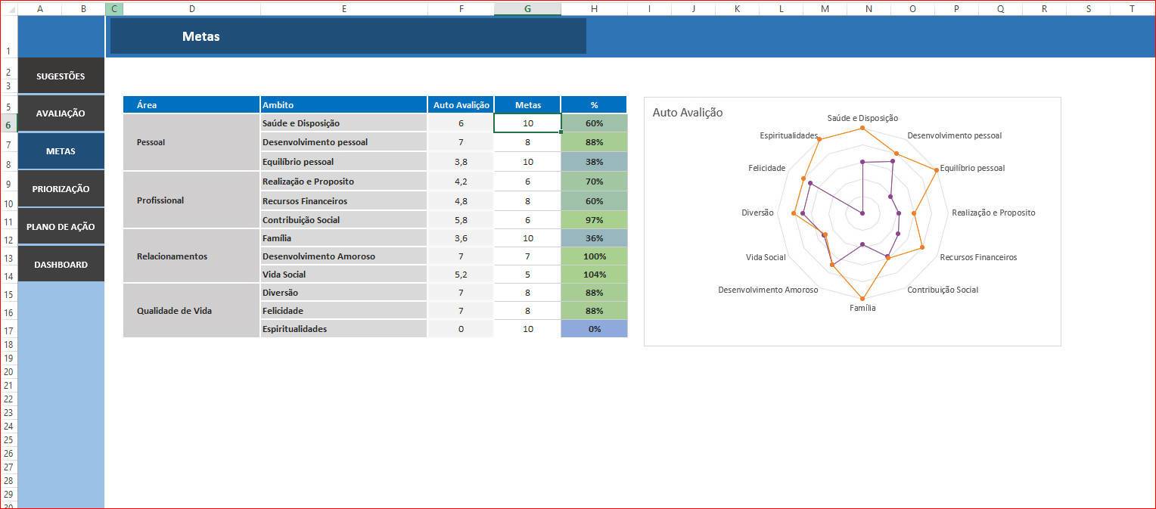Click Auto Avaliação value 3,8
Viewport: 1156px width, 509px height.
click(x=461, y=162)
